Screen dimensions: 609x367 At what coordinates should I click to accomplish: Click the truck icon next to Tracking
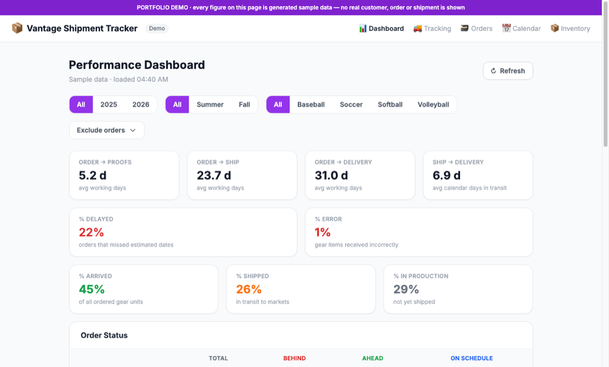[x=417, y=28]
